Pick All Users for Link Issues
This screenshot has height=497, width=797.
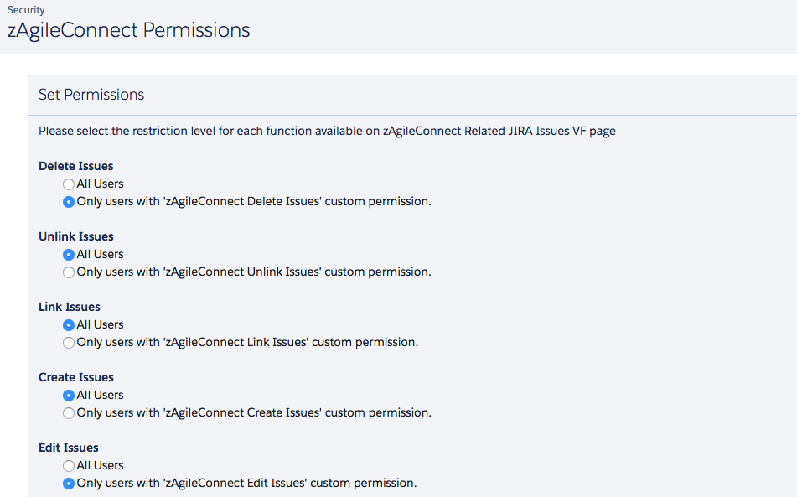tap(69, 325)
